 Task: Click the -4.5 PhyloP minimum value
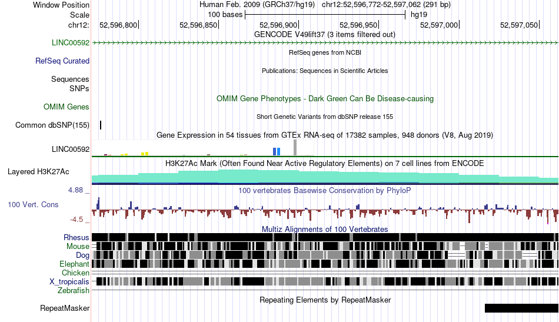(x=76, y=220)
